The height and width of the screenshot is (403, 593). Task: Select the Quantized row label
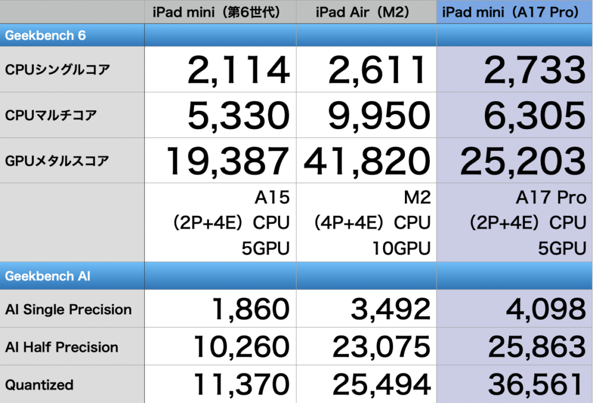coord(40,385)
